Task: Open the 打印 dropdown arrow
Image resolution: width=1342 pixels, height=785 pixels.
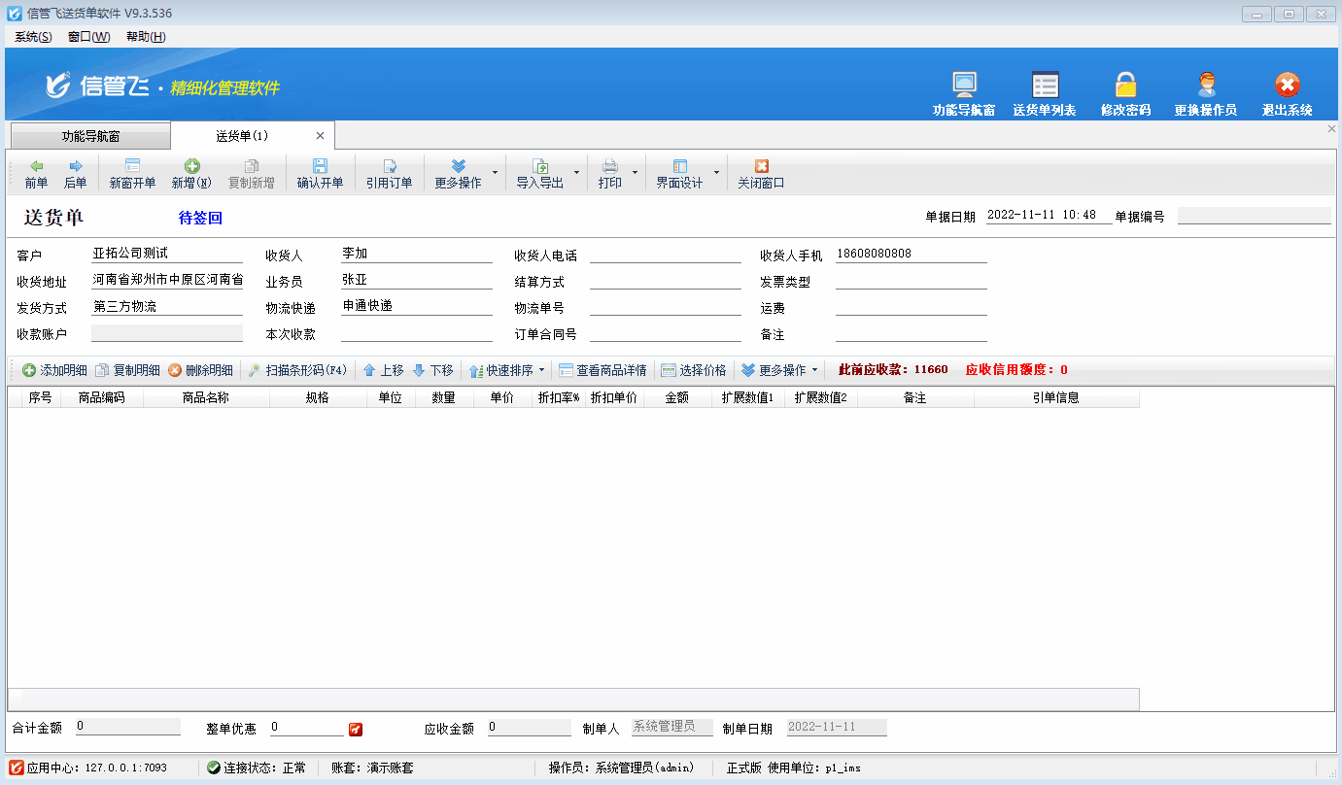Action: 635,174
